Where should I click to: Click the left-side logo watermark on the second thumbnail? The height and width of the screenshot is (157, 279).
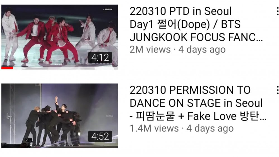pyautogui.click(x=9, y=116)
